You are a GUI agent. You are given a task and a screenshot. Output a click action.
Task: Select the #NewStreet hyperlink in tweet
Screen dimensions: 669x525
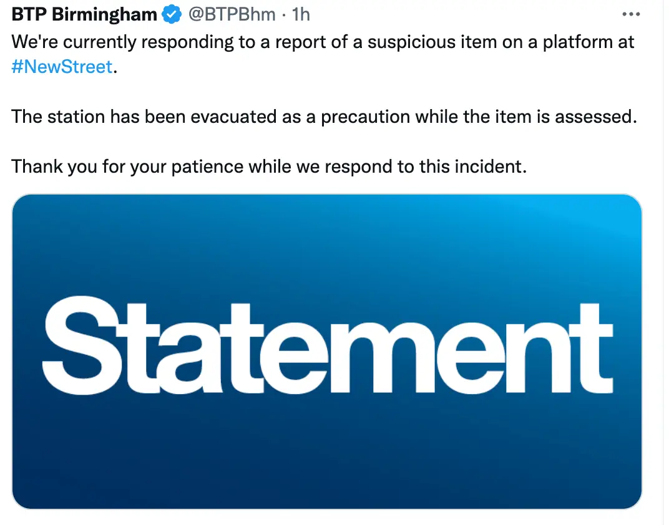click(x=62, y=66)
